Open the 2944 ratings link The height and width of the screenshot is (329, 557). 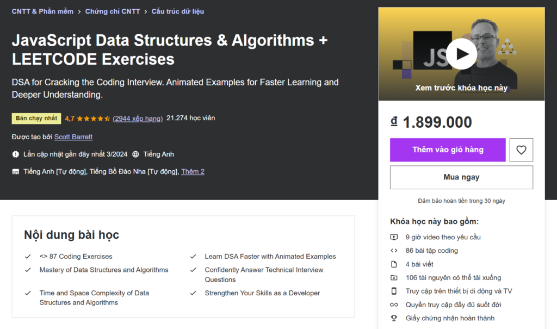(138, 118)
